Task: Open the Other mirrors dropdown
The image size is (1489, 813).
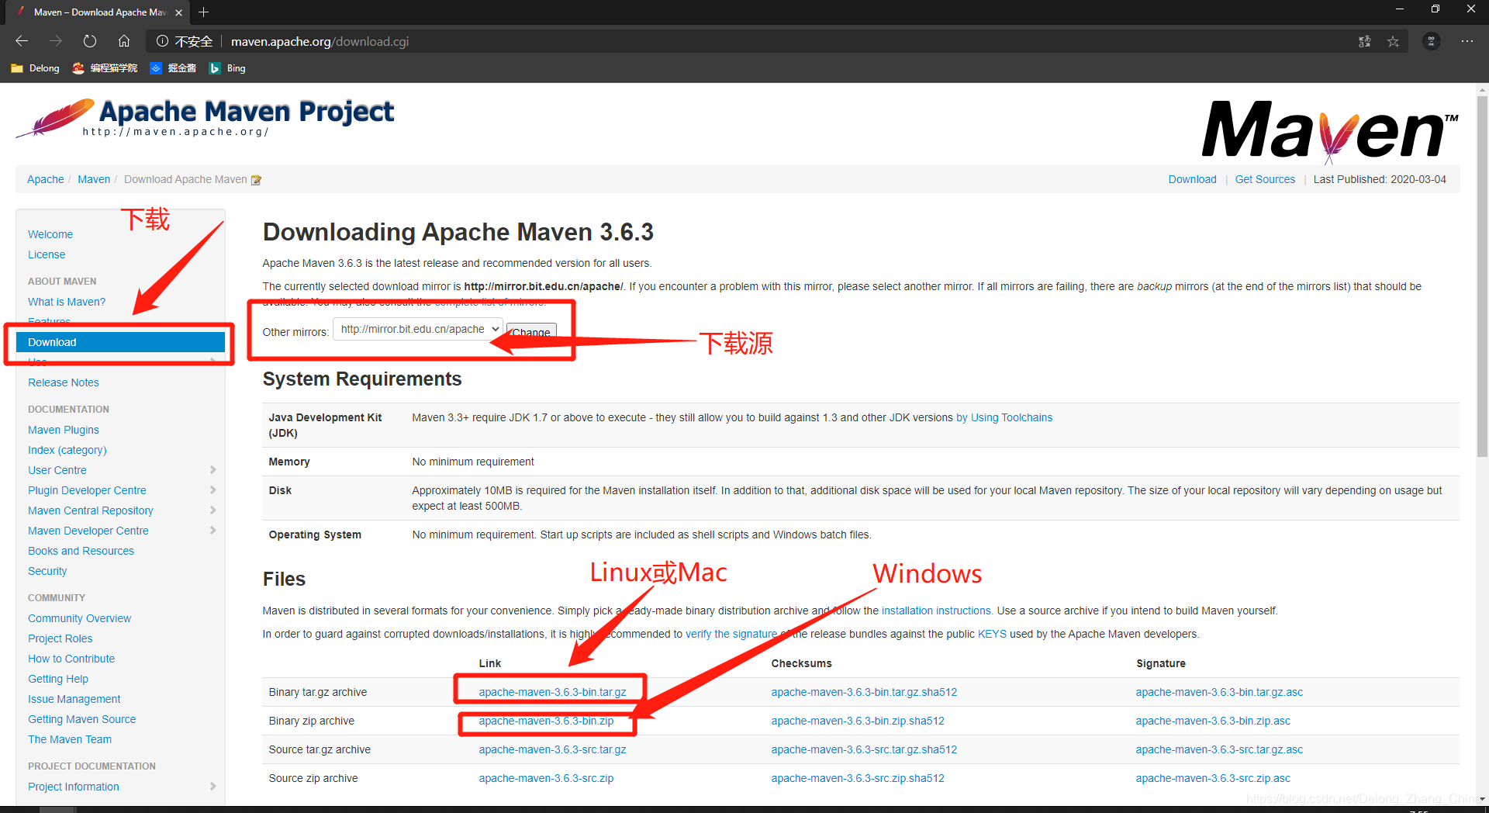Action: [418, 329]
